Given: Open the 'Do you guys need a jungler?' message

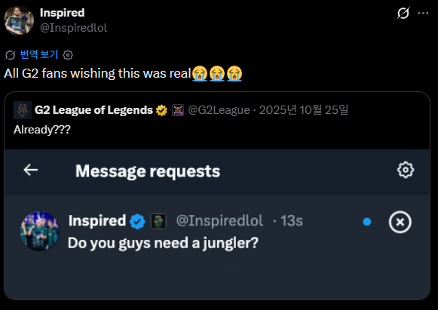Looking at the screenshot, I should [163, 243].
